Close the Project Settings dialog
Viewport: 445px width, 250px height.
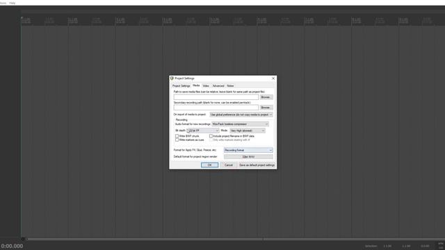pos(273,78)
